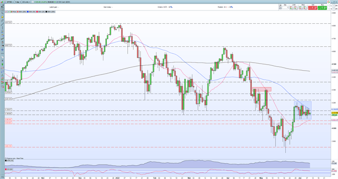
Task: Select the drawing mode icon atop left toolbar
Action: pos(2,6)
